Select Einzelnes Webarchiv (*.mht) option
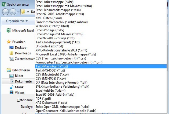The height and width of the screenshot is (114, 169). (x=101, y=22)
